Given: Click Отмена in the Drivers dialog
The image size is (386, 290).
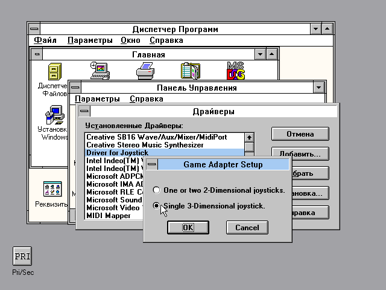Looking at the screenshot, I should tap(300, 134).
